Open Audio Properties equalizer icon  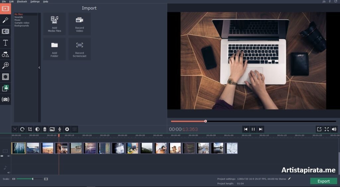(x=74, y=129)
